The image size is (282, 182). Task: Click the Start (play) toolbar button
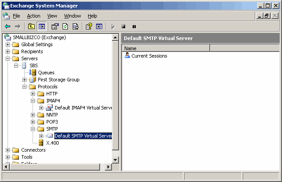click(x=113, y=26)
